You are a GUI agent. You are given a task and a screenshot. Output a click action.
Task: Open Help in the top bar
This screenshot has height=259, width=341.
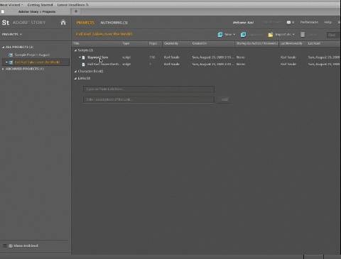pyautogui.click(x=328, y=22)
